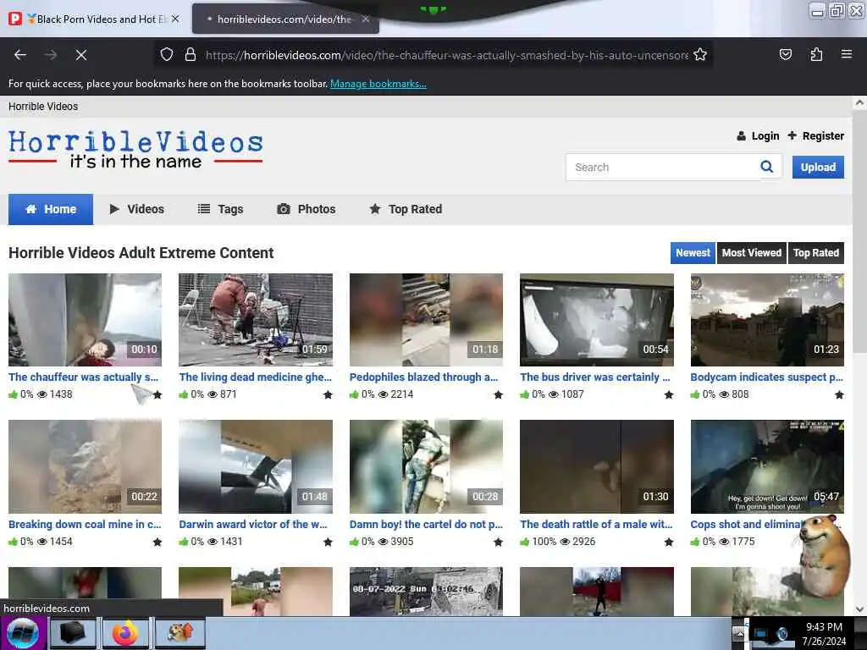
Task: Click the star under 'Breaking down coal mine in c...'
Action: click(x=157, y=543)
